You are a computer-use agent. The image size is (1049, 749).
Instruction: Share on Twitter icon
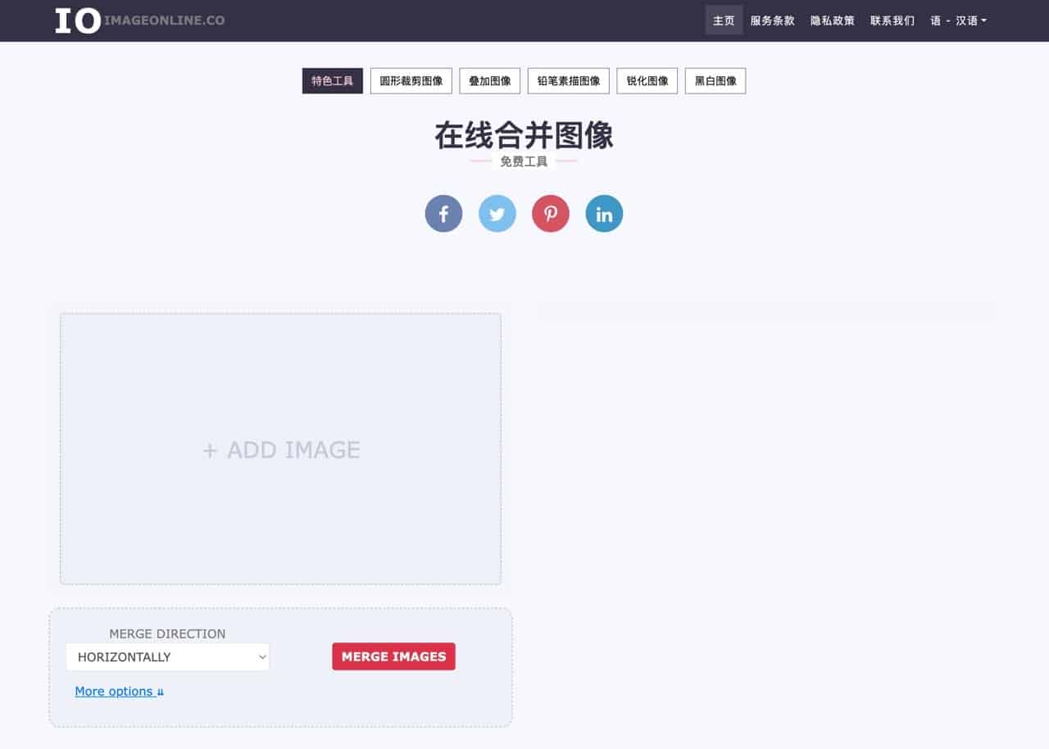497,214
